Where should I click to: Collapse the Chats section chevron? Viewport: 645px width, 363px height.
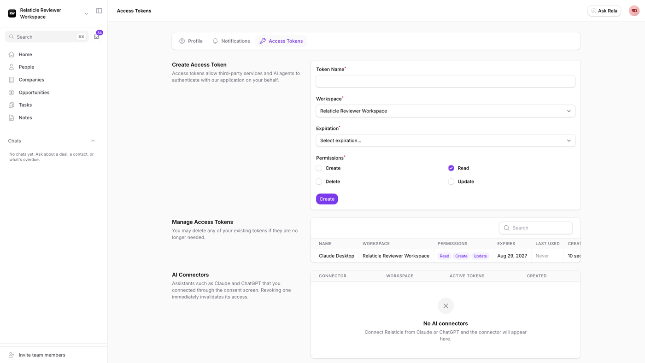(93, 141)
